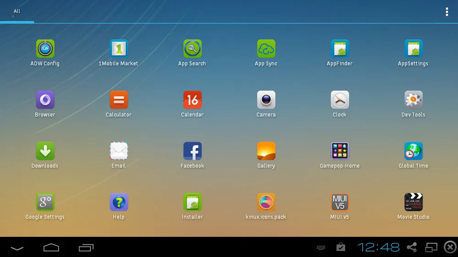458x257 pixels.
Task: Open recent apps in navigation bar
Action: click(86, 247)
